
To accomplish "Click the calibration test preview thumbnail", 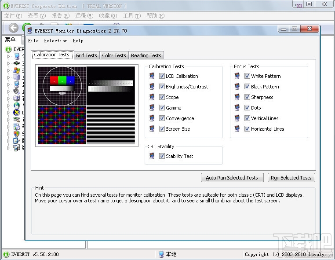I will [86, 106].
